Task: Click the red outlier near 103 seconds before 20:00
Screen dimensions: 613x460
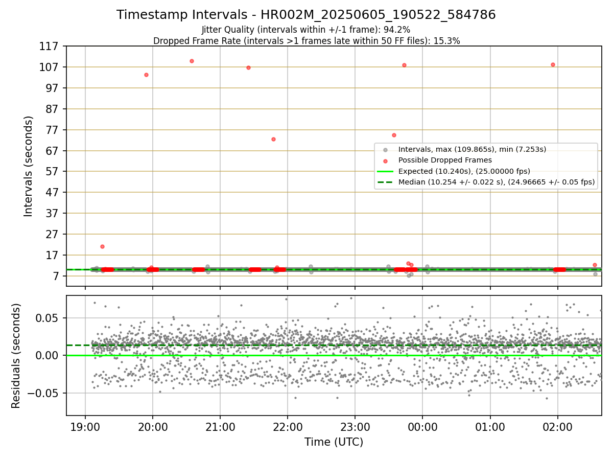Action: click(146, 75)
